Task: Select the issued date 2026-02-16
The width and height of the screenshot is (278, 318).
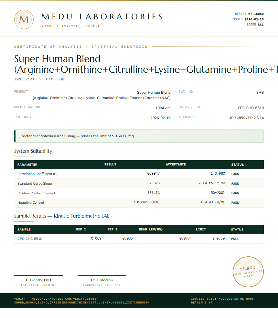Action: click(254, 19)
